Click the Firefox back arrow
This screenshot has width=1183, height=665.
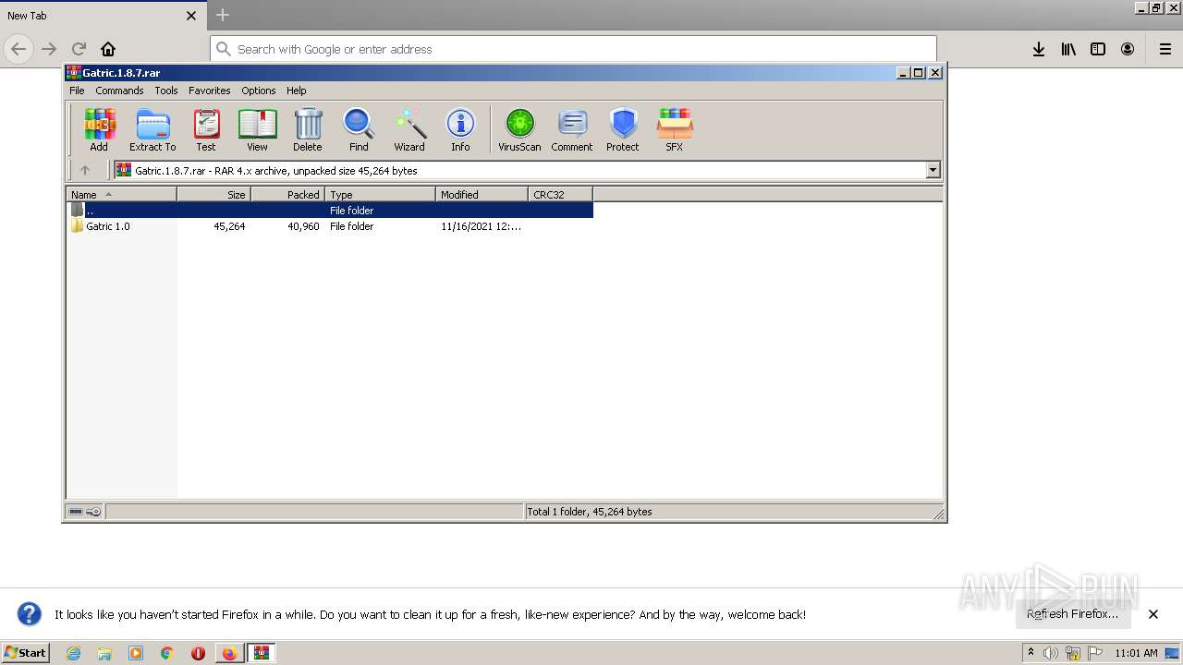pos(18,49)
